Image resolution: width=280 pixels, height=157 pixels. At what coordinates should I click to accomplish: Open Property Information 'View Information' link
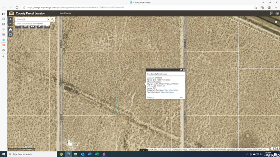click(171, 90)
